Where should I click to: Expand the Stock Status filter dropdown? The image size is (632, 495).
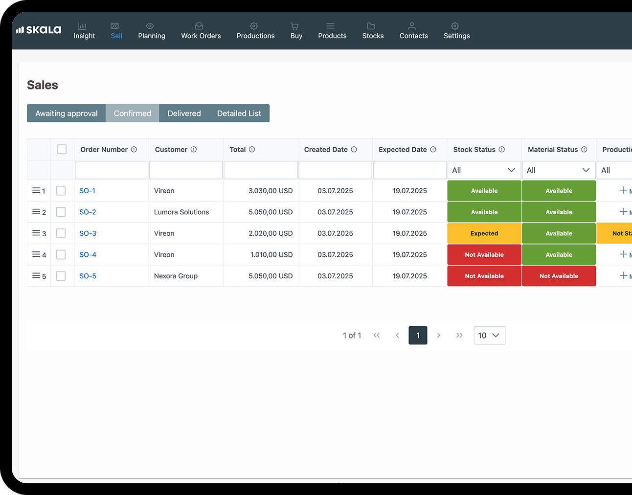pos(484,170)
